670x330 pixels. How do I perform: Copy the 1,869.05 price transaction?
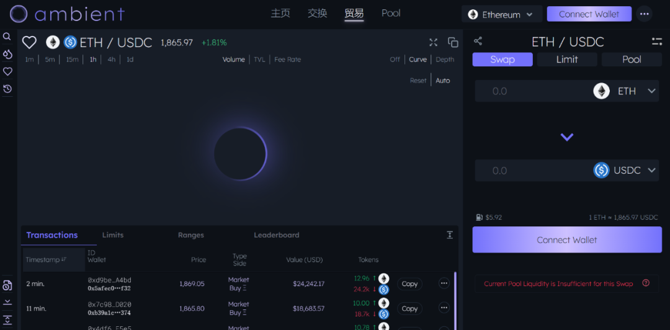click(410, 284)
